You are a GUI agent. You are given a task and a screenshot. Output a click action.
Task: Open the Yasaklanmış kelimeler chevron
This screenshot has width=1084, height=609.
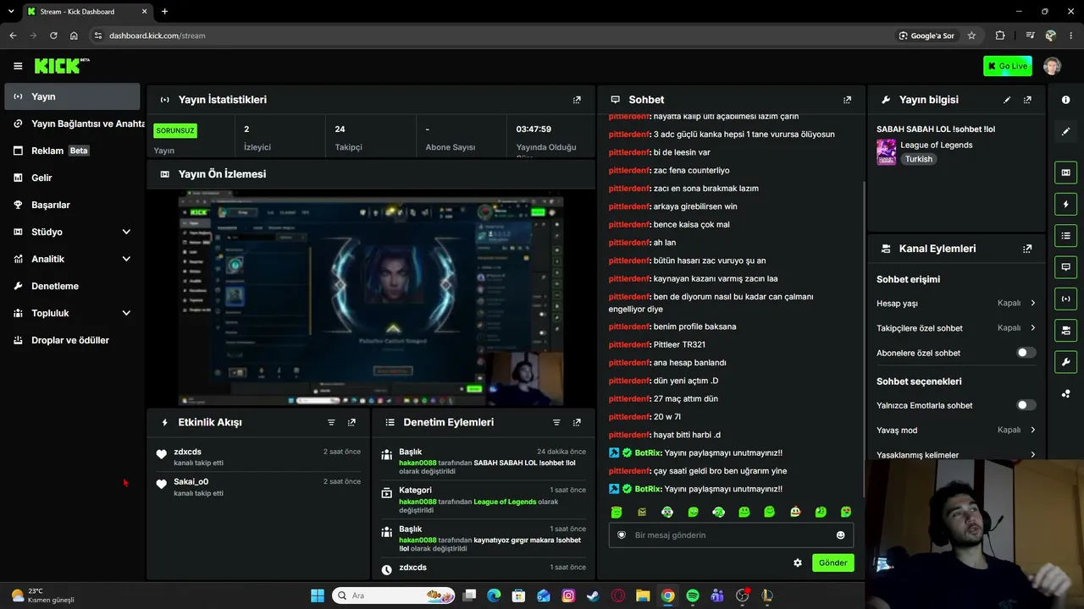(x=1032, y=455)
